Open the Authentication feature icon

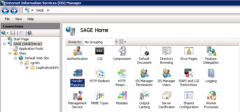(77, 51)
